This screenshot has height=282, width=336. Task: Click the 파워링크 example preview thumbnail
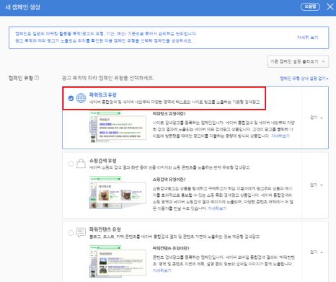(x=118, y=127)
